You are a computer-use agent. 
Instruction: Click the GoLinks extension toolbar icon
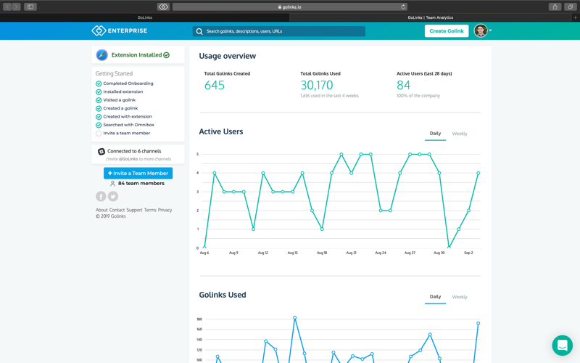coord(163,7)
